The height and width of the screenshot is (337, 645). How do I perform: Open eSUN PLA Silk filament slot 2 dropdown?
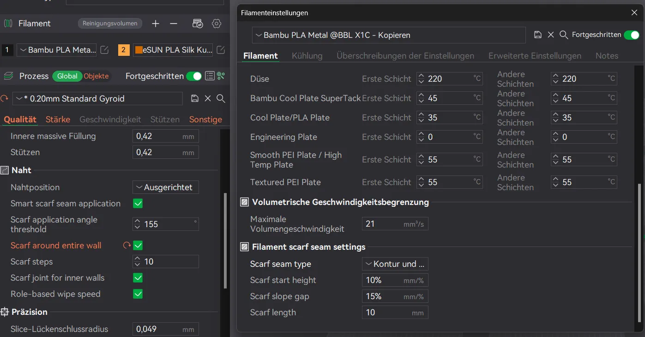(173, 50)
